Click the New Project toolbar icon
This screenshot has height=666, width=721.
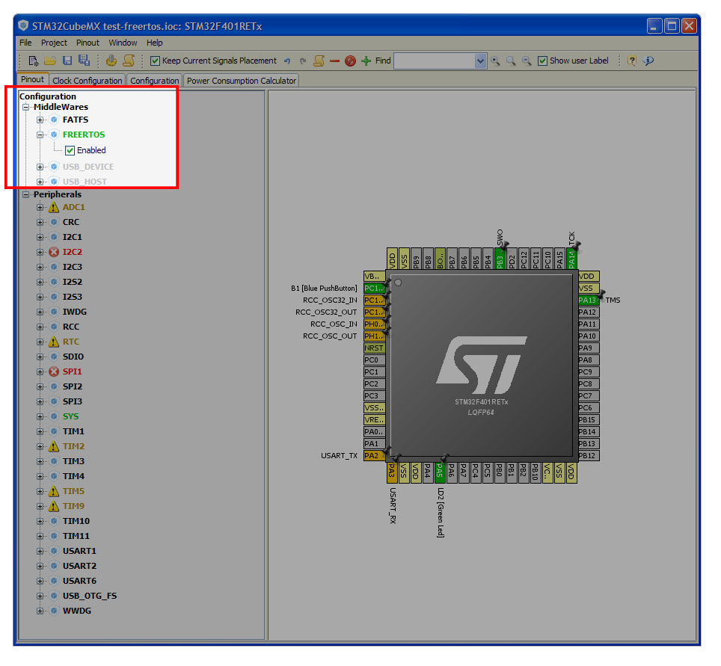(34, 61)
